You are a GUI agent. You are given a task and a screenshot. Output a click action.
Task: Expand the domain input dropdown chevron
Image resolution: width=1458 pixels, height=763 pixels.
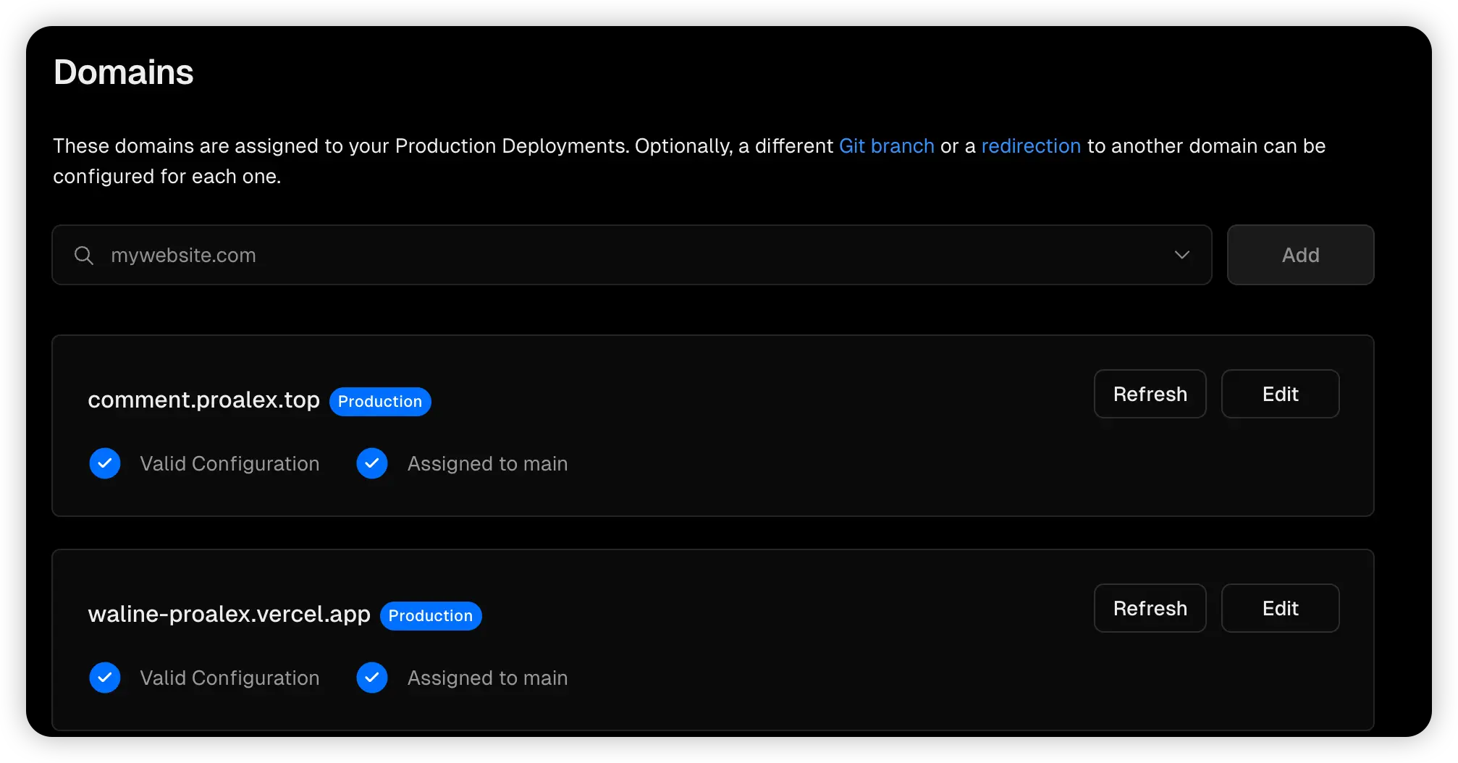pyautogui.click(x=1181, y=255)
